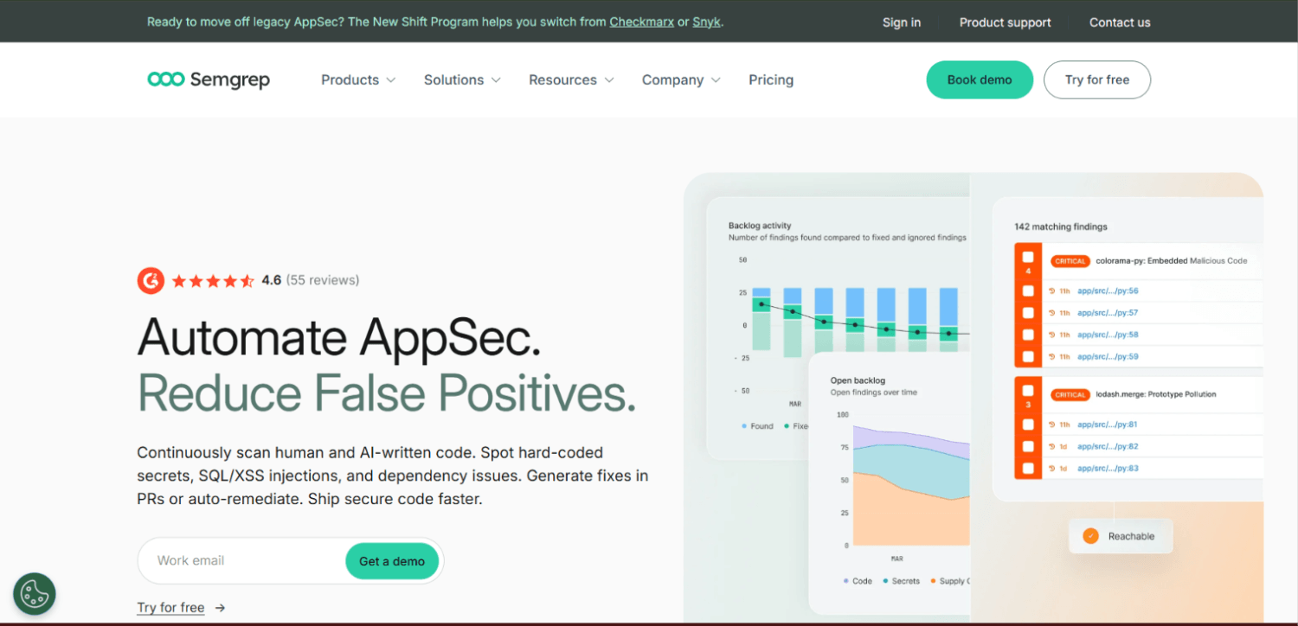Check the box for app/src/.../py:83

[1028, 468]
